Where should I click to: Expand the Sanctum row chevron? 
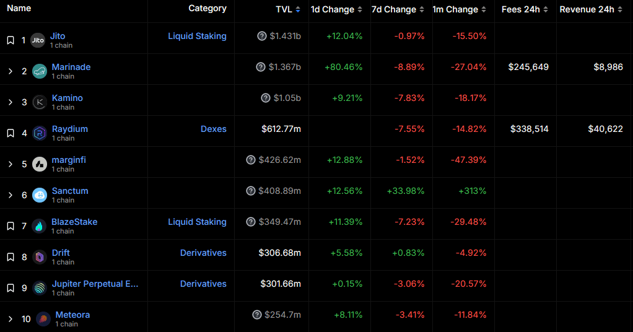[11, 195]
